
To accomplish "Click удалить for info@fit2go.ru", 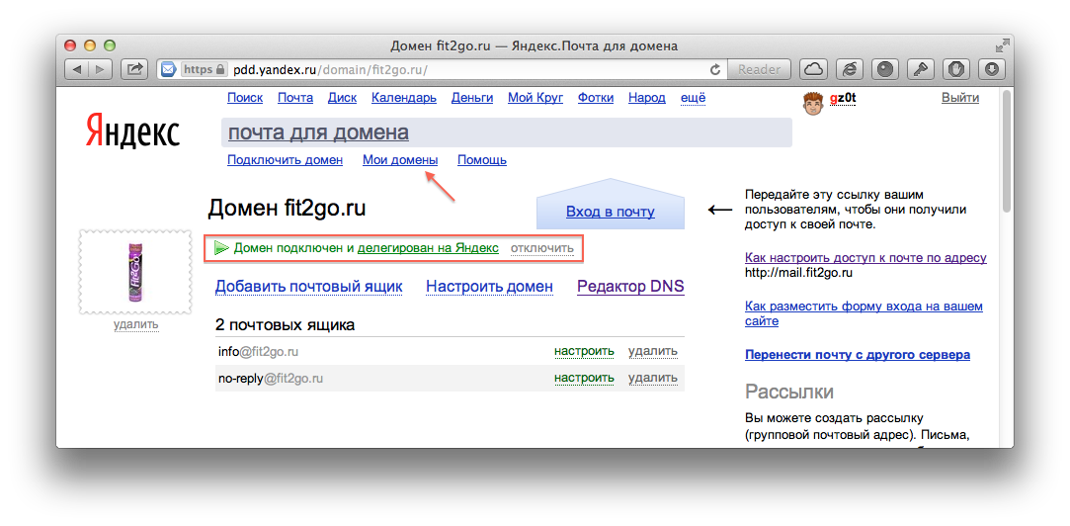I will click(653, 351).
